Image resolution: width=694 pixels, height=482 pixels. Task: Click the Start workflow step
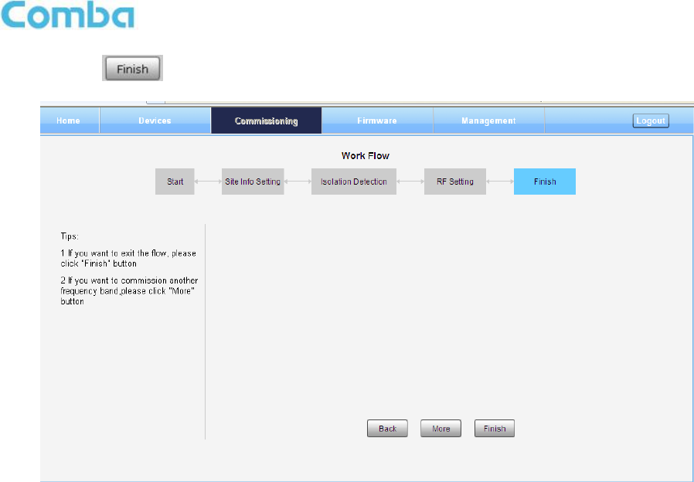coord(175,182)
